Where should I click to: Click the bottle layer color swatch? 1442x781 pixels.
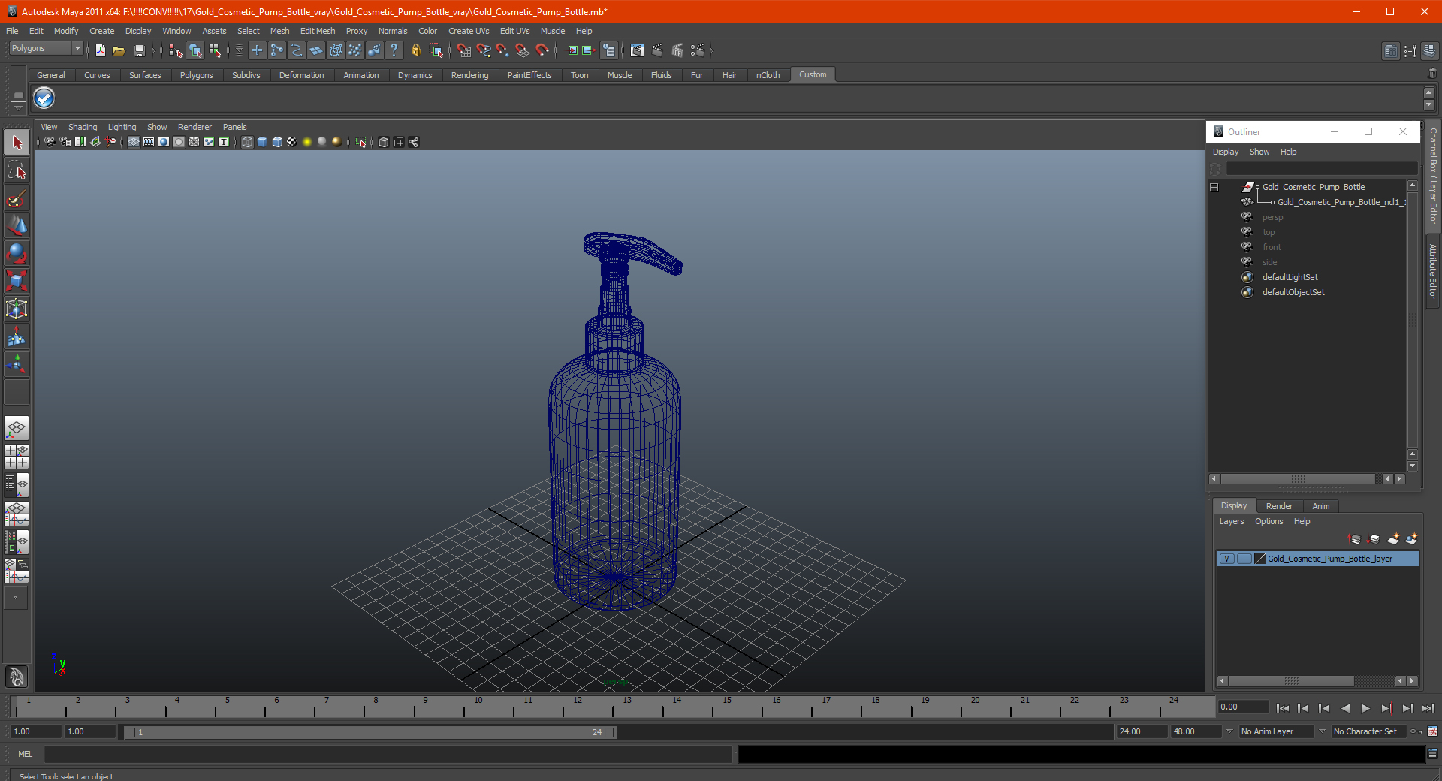(1259, 559)
